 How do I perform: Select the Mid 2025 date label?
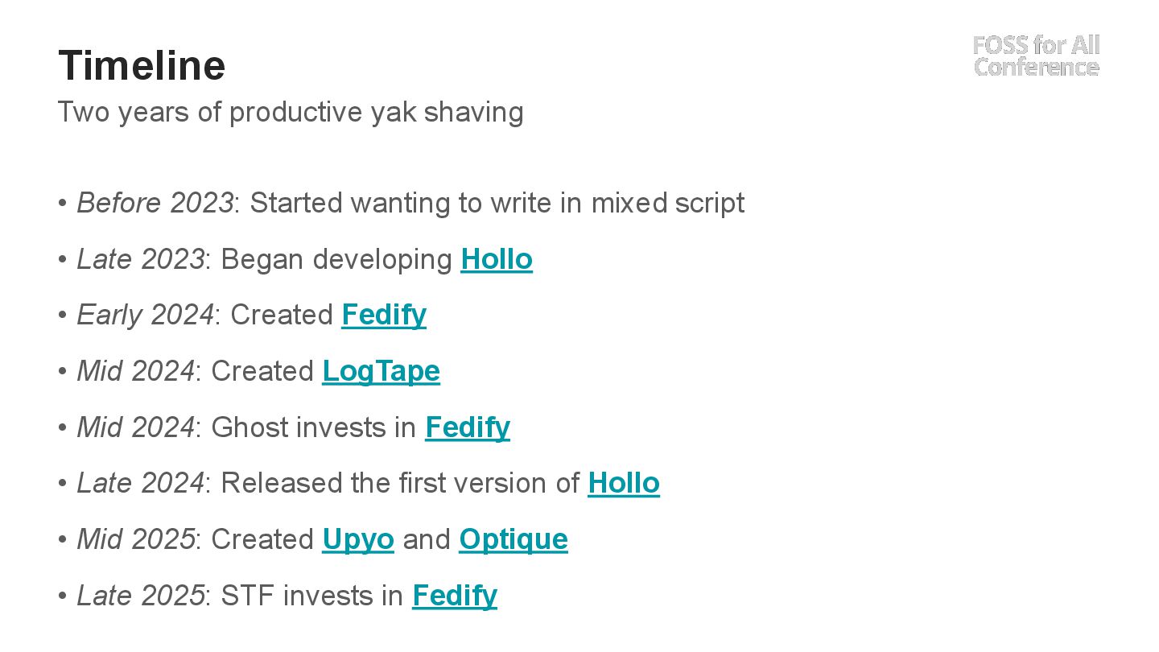pos(135,539)
